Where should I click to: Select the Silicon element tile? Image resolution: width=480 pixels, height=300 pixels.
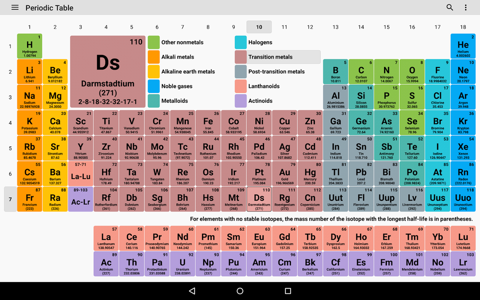[361, 97]
